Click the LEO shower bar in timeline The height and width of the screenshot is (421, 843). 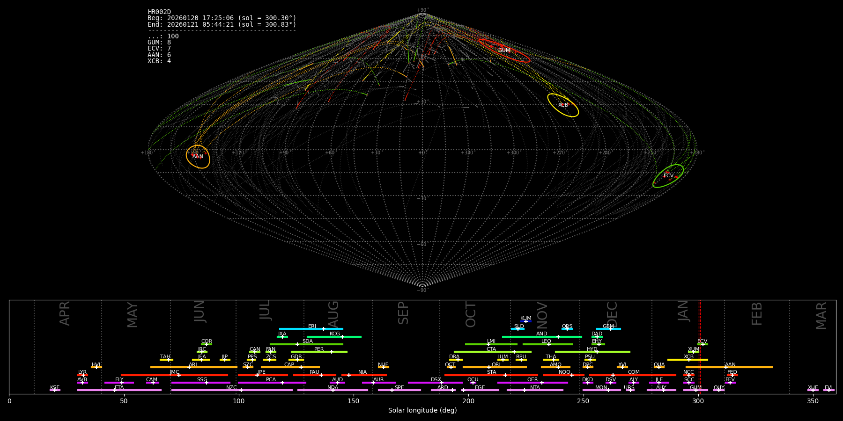pyautogui.click(x=547, y=344)
